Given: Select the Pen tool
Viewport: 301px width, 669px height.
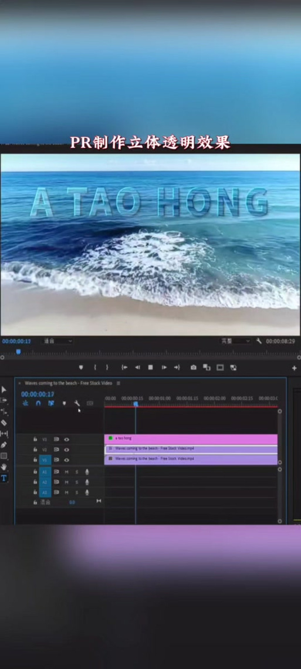Looking at the screenshot, I should (4, 445).
